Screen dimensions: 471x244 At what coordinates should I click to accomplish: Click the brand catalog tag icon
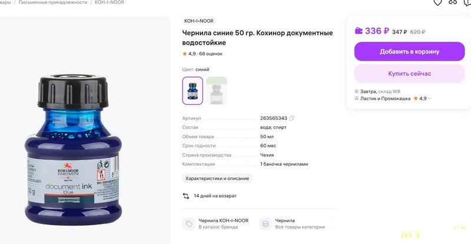189,223
